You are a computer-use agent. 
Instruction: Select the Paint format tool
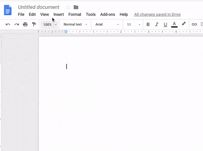point(34,24)
